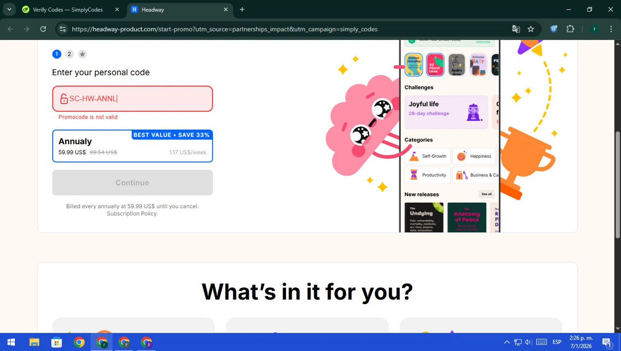Click the Continue button
The width and height of the screenshot is (621, 351).
coord(132,182)
